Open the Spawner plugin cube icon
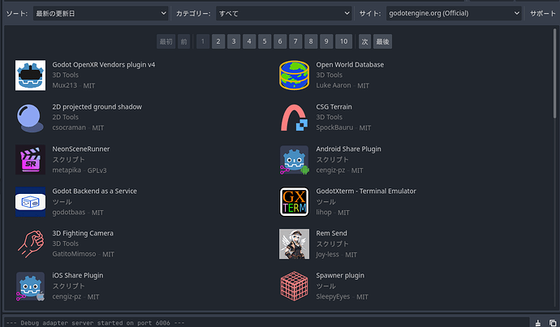 [295, 286]
